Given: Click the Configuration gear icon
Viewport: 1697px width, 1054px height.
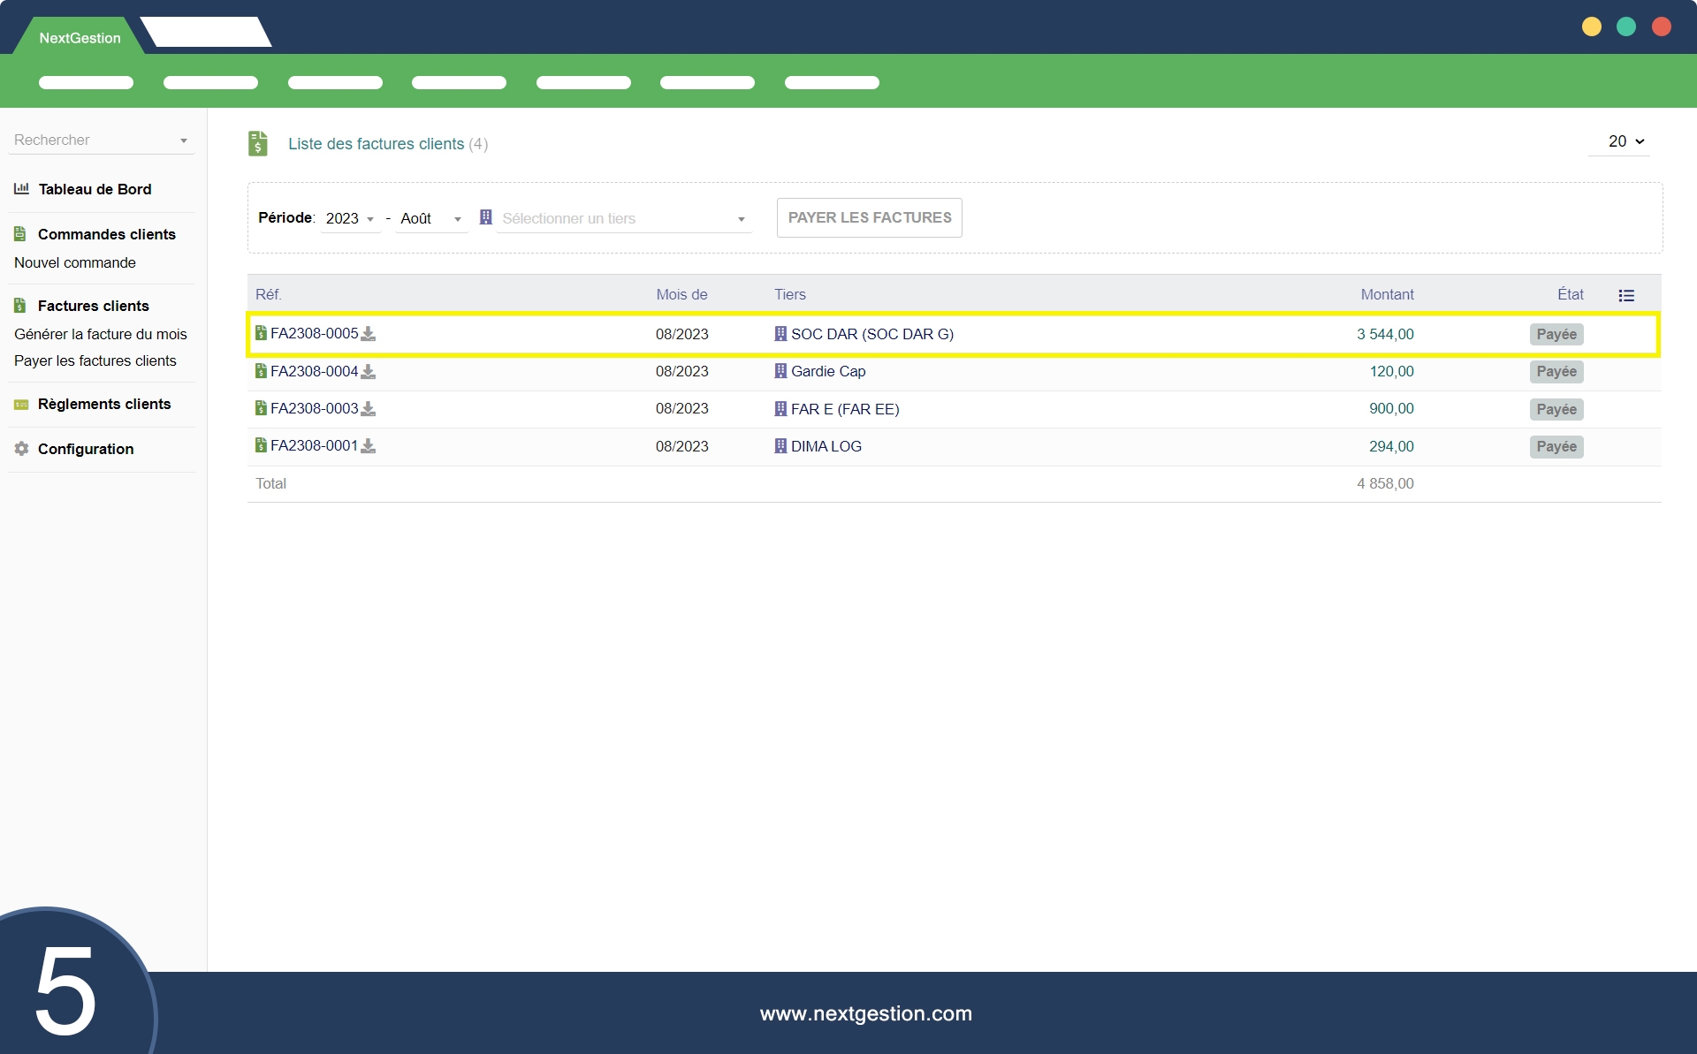Looking at the screenshot, I should [21, 449].
